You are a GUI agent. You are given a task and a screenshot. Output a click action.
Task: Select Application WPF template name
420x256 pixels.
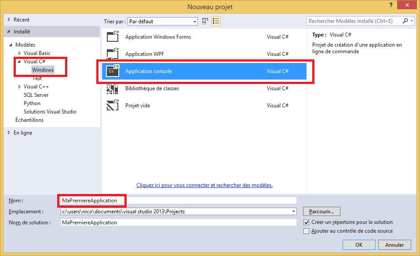pos(145,54)
